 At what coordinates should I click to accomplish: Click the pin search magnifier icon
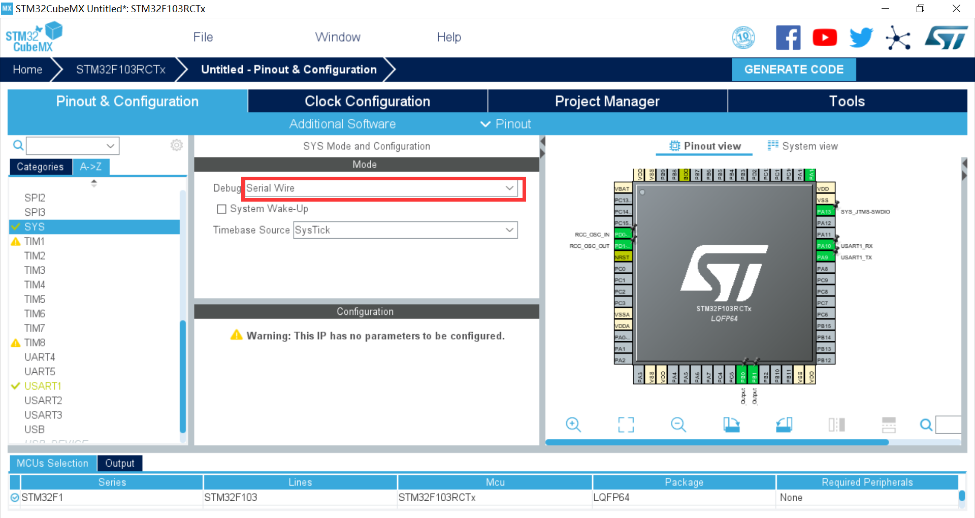click(x=926, y=425)
